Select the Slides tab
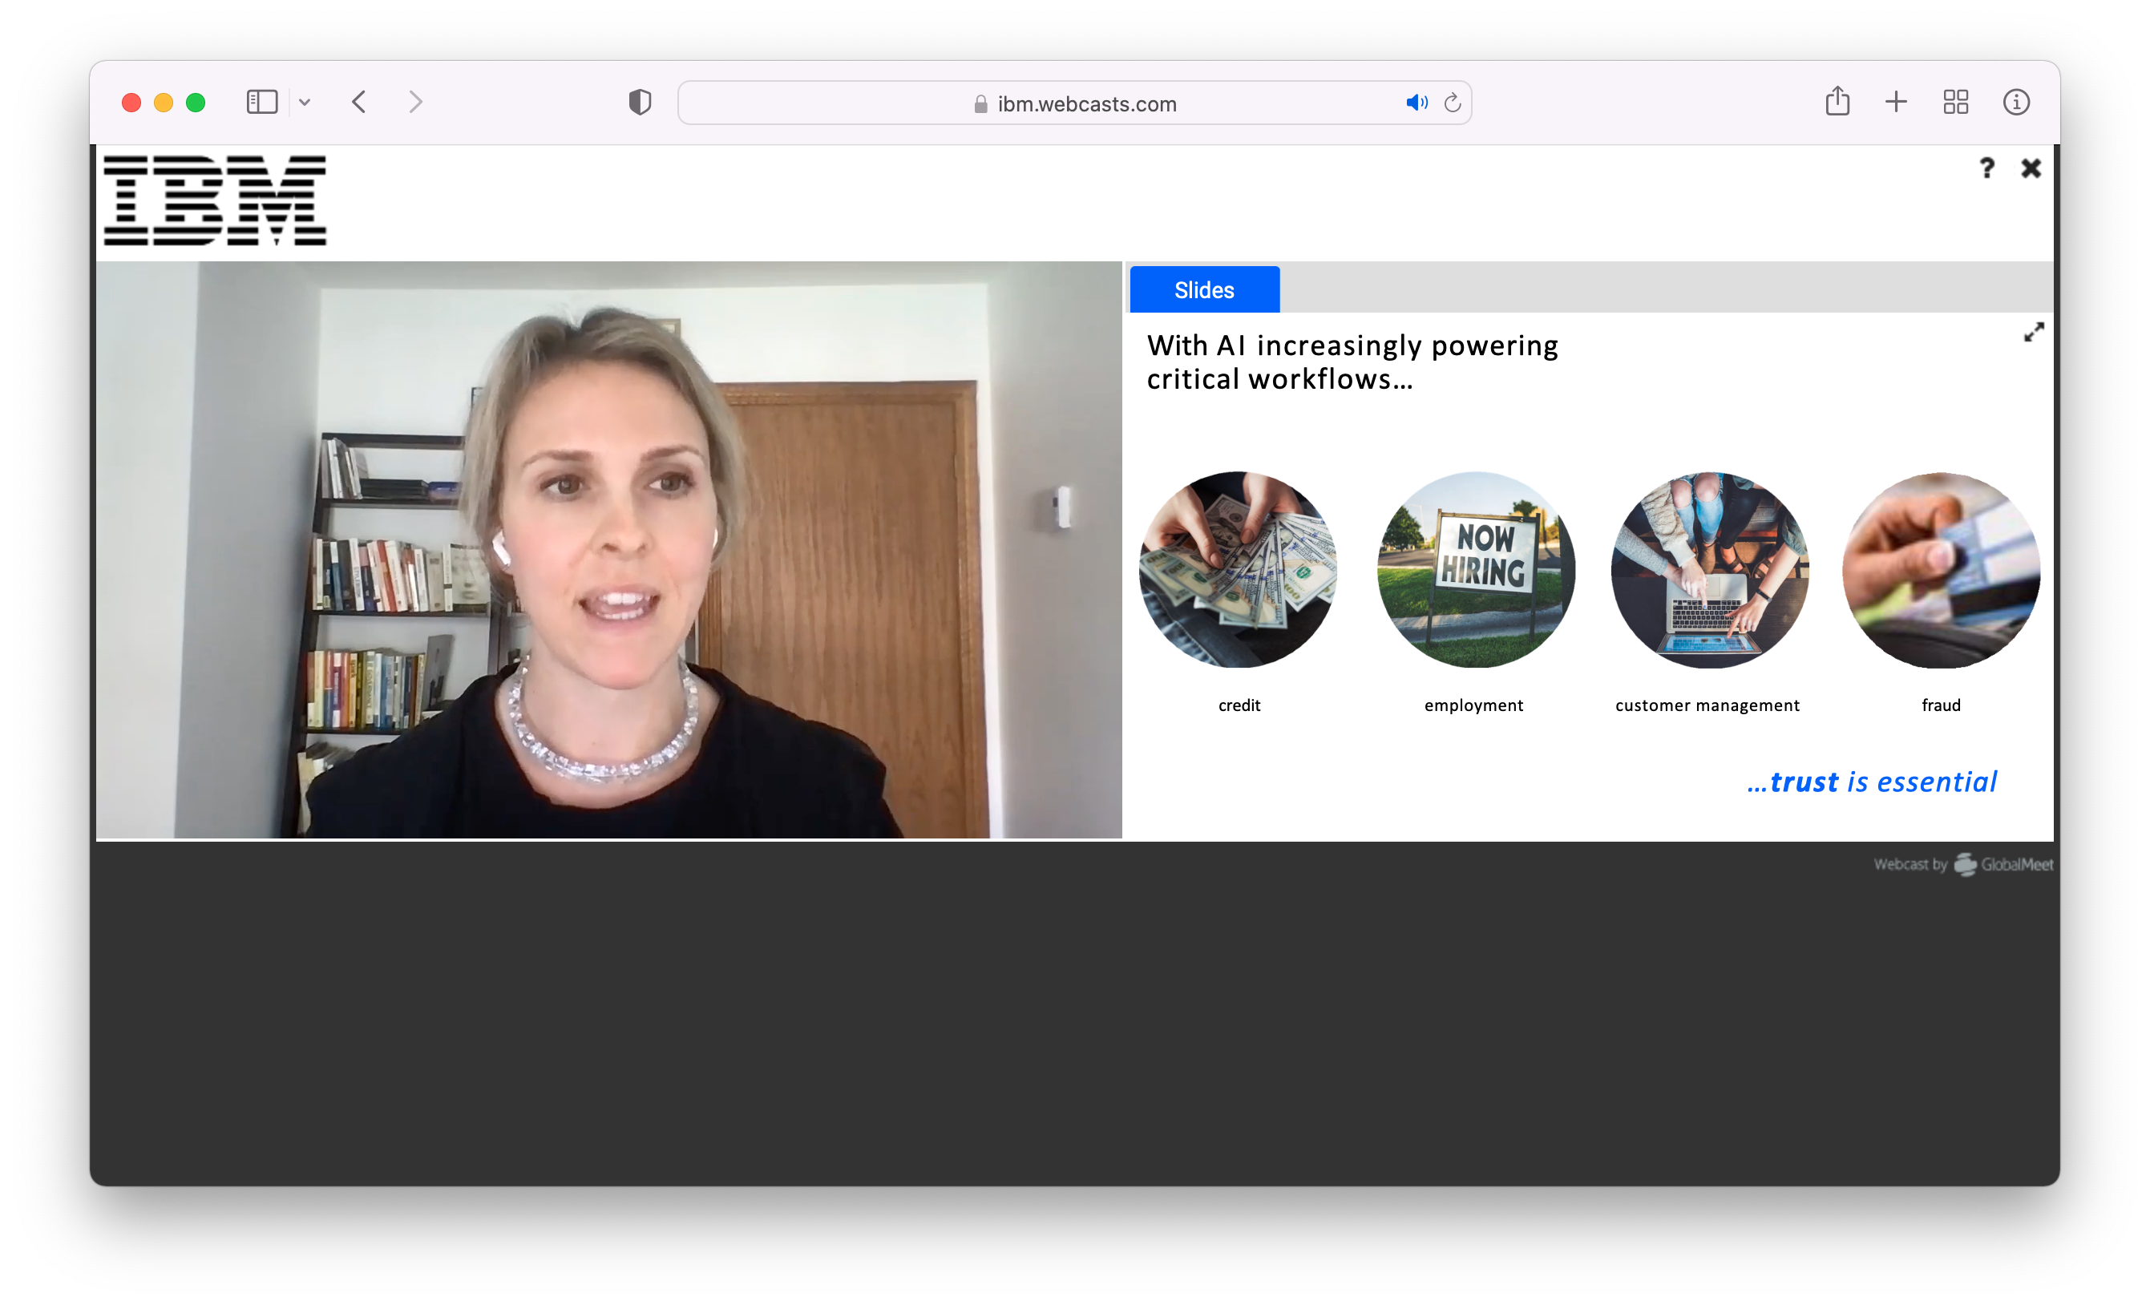The width and height of the screenshot is (2150, 1305). point(1204,289)
